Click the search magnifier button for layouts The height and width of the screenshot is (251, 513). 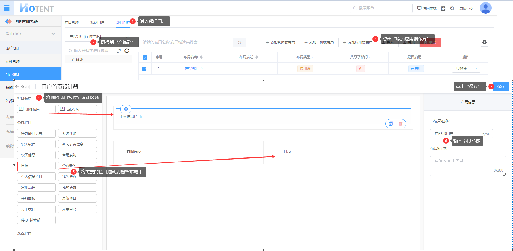coord(239,43)
